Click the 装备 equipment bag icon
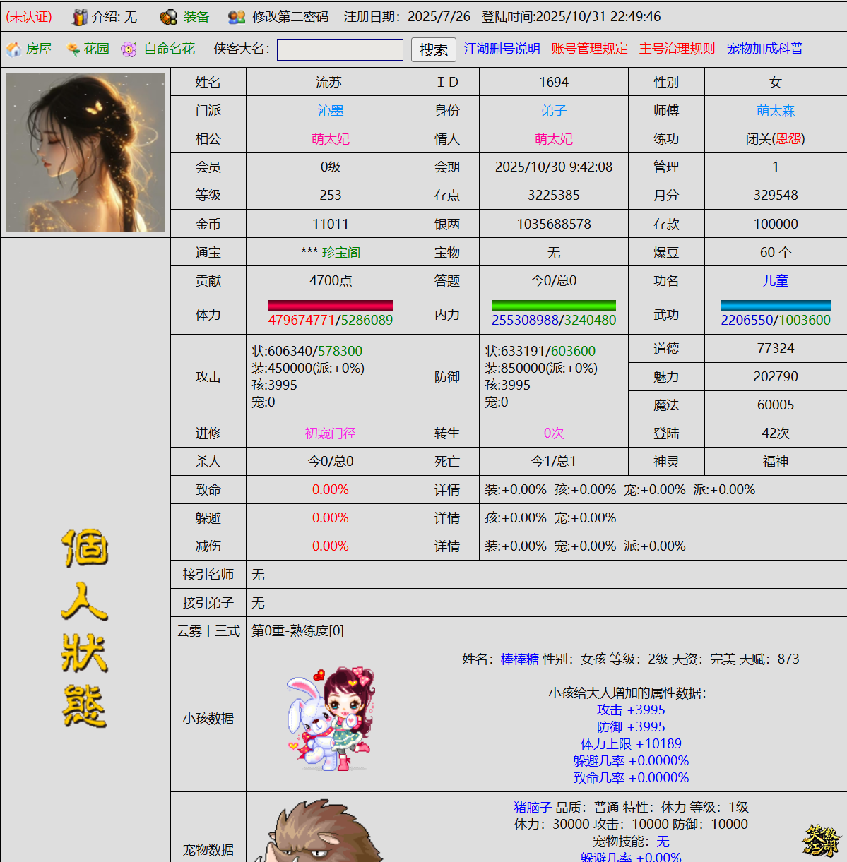Viewport: 847px width, 862px height. (168, 17)
